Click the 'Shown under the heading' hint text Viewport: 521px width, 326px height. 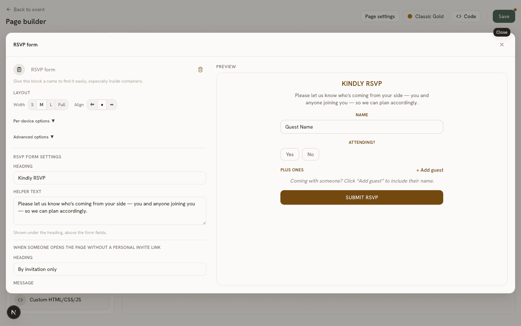click(60, 233)
